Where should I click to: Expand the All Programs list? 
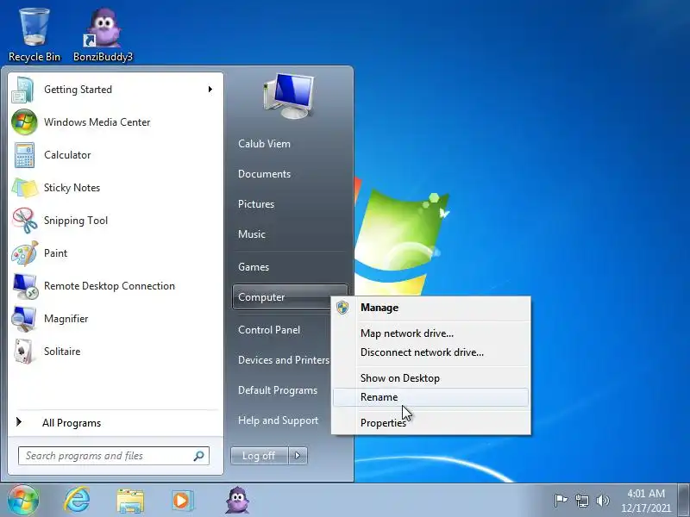(116, 423)
